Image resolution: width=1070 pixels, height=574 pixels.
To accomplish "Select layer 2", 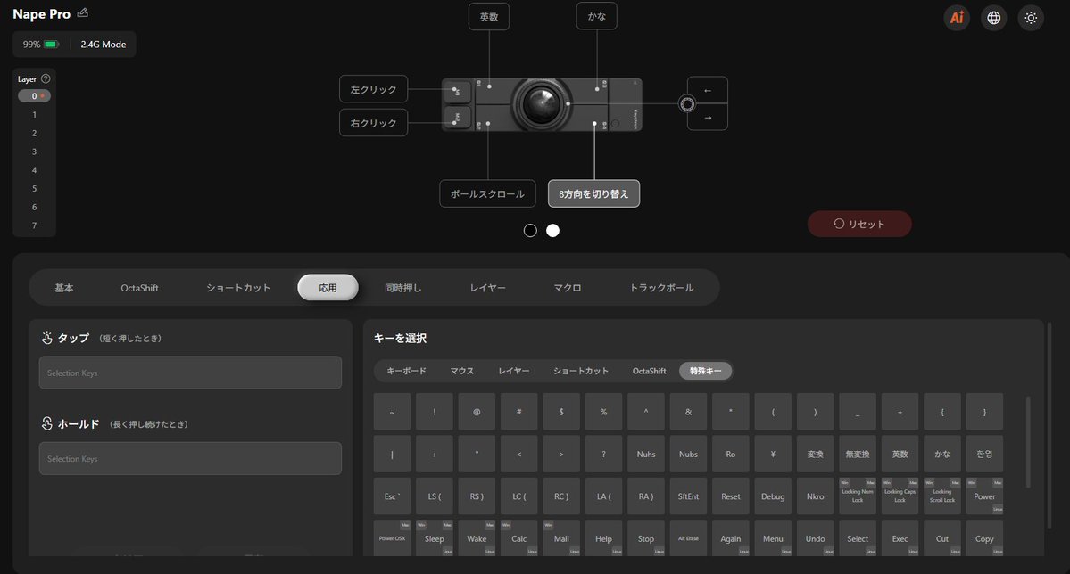I will point(34,133).
